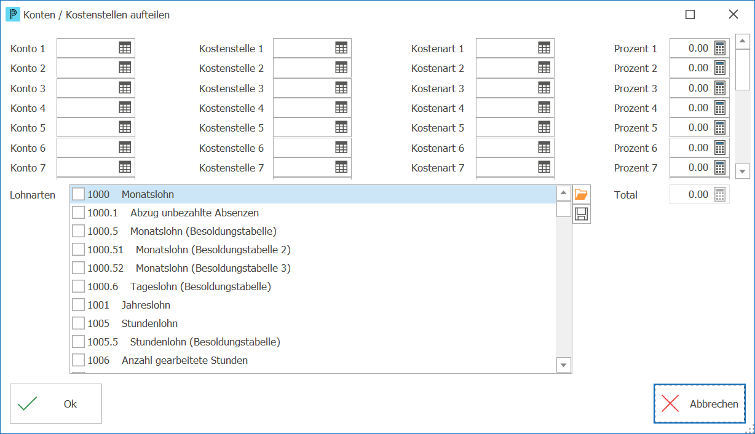The width and height of the screenshot is (755, 434).
Task: Tick the checkbox for 1000 Monatslohn
Action: (x=78, y=194)
